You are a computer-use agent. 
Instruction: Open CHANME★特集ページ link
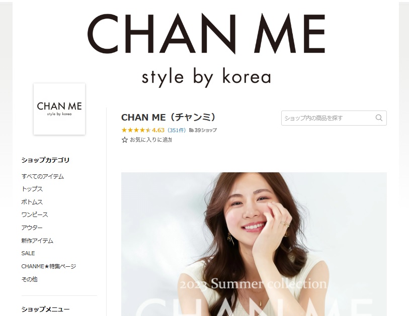tap(48, 266)
